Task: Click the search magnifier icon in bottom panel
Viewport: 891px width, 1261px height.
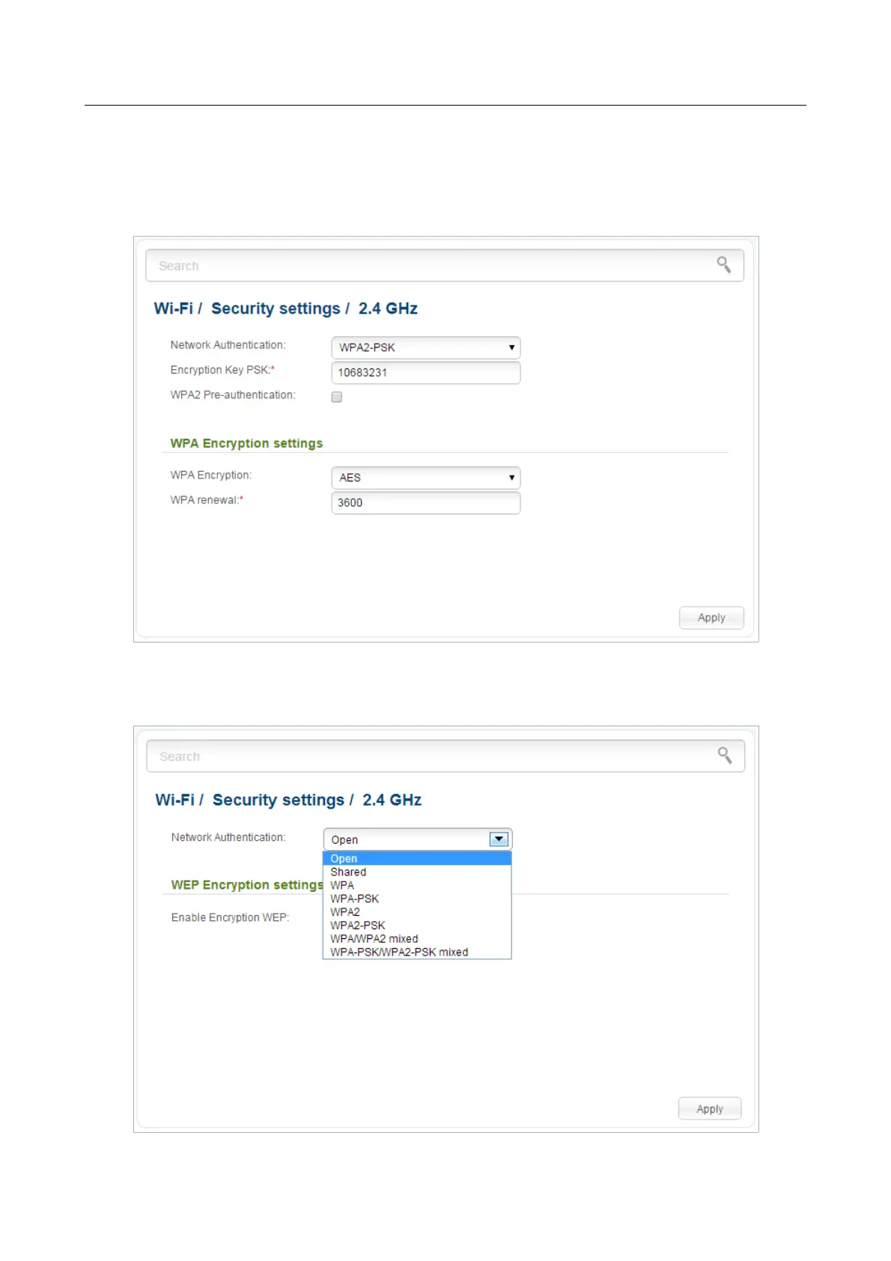Action: coord(724,755)
